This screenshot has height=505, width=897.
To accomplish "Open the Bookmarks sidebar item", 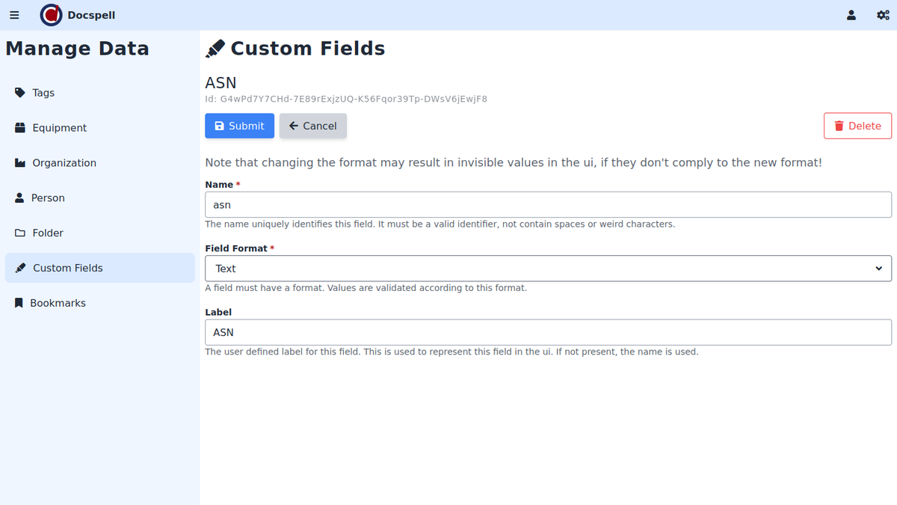I will tap(58, 303).
